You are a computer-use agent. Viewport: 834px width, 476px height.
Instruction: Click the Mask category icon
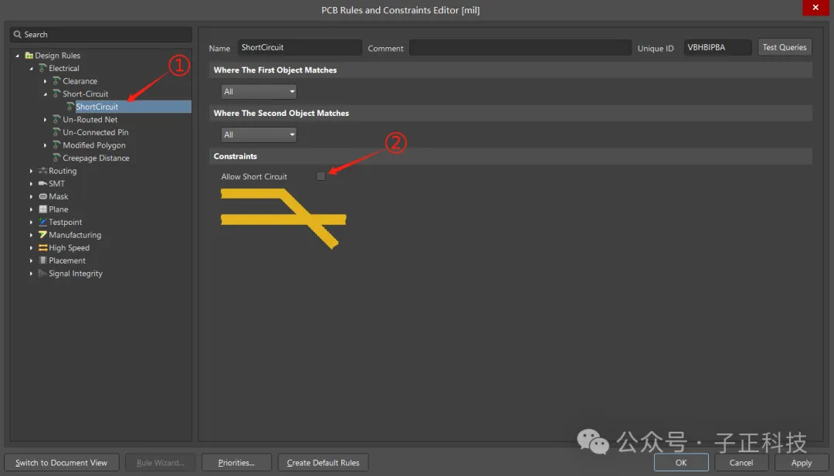click(x=42, y=196)
